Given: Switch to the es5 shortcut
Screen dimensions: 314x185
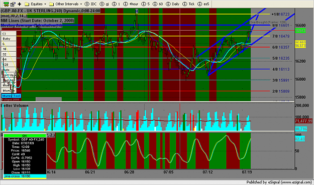Looking at the screenshot, I should click(x=203, y=4).
